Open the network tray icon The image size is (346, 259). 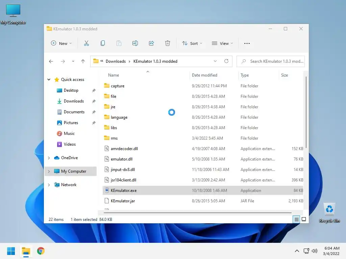click(x=306, y=251)
